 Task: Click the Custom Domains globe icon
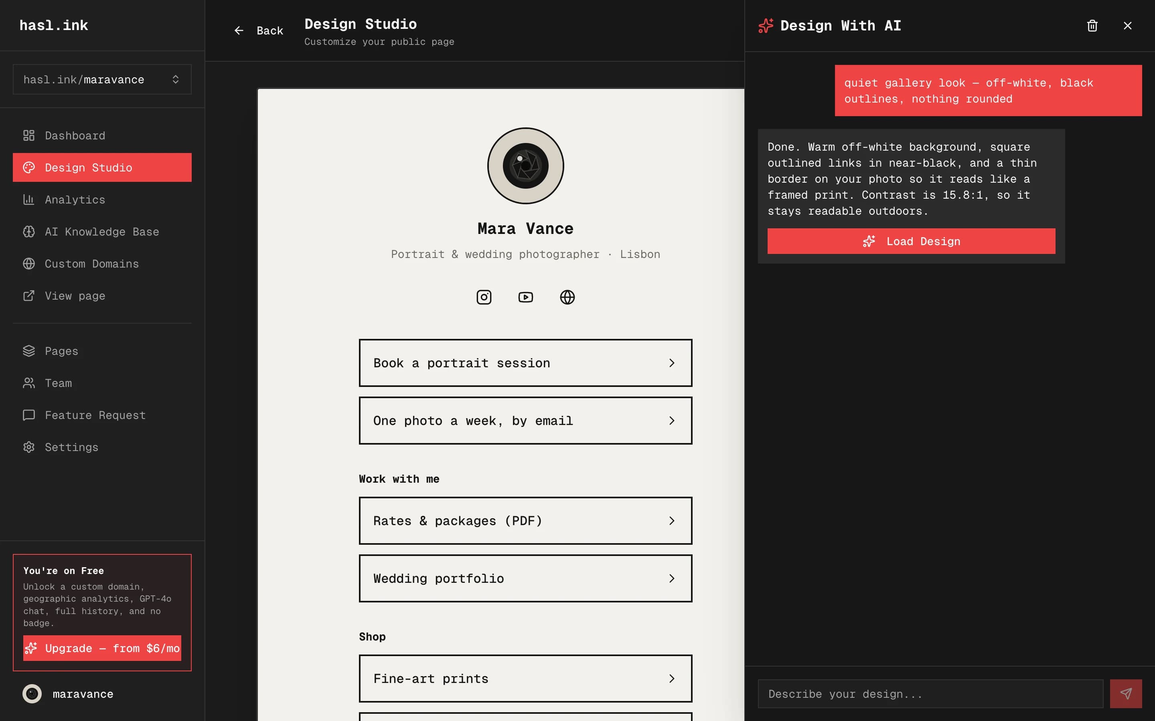tap(28, 264)
